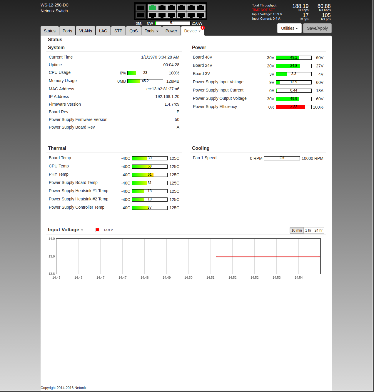The width and height of the screenshot is (374, 392).
Task: Click the red Input Voltage legend swatch
Action: 97,230
